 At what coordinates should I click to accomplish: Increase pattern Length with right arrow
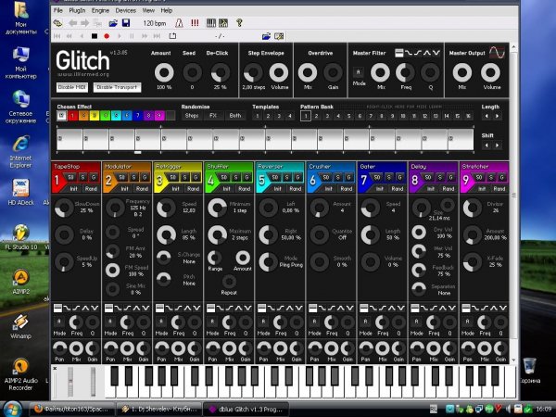tap(497, 117)
